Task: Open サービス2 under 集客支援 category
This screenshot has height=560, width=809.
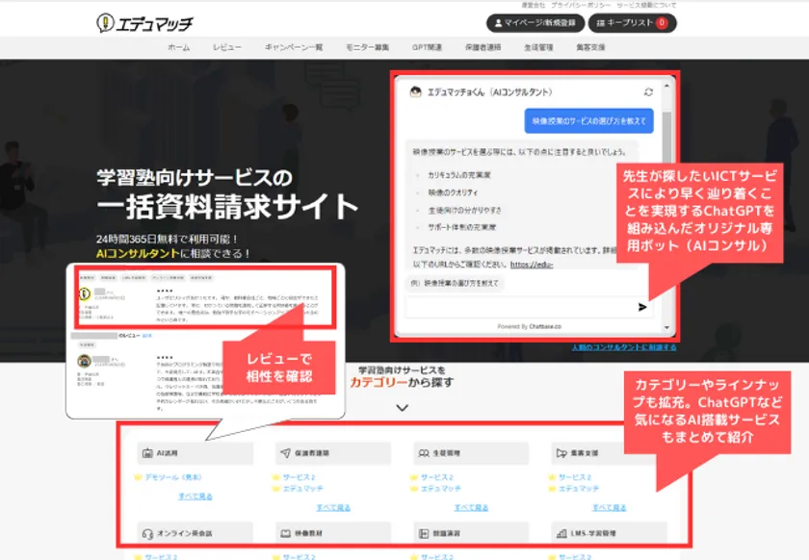Action: click(x=575, y=477)
